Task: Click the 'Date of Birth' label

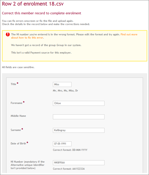Action: 18,143
